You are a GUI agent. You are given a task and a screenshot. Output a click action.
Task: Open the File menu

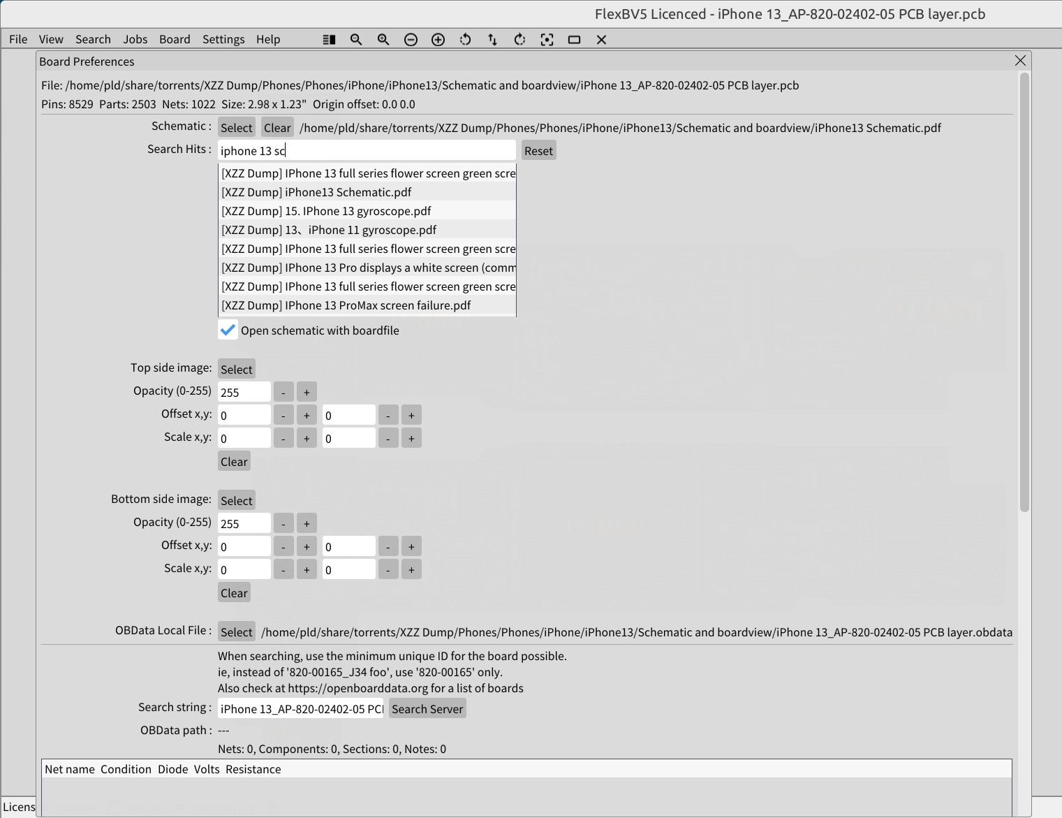tap(18, 39)
